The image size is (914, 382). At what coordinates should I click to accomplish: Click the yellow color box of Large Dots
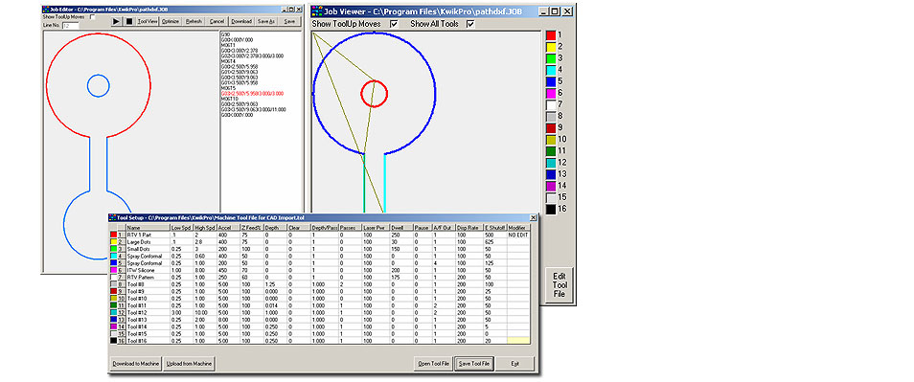click(x=114, y=241)
